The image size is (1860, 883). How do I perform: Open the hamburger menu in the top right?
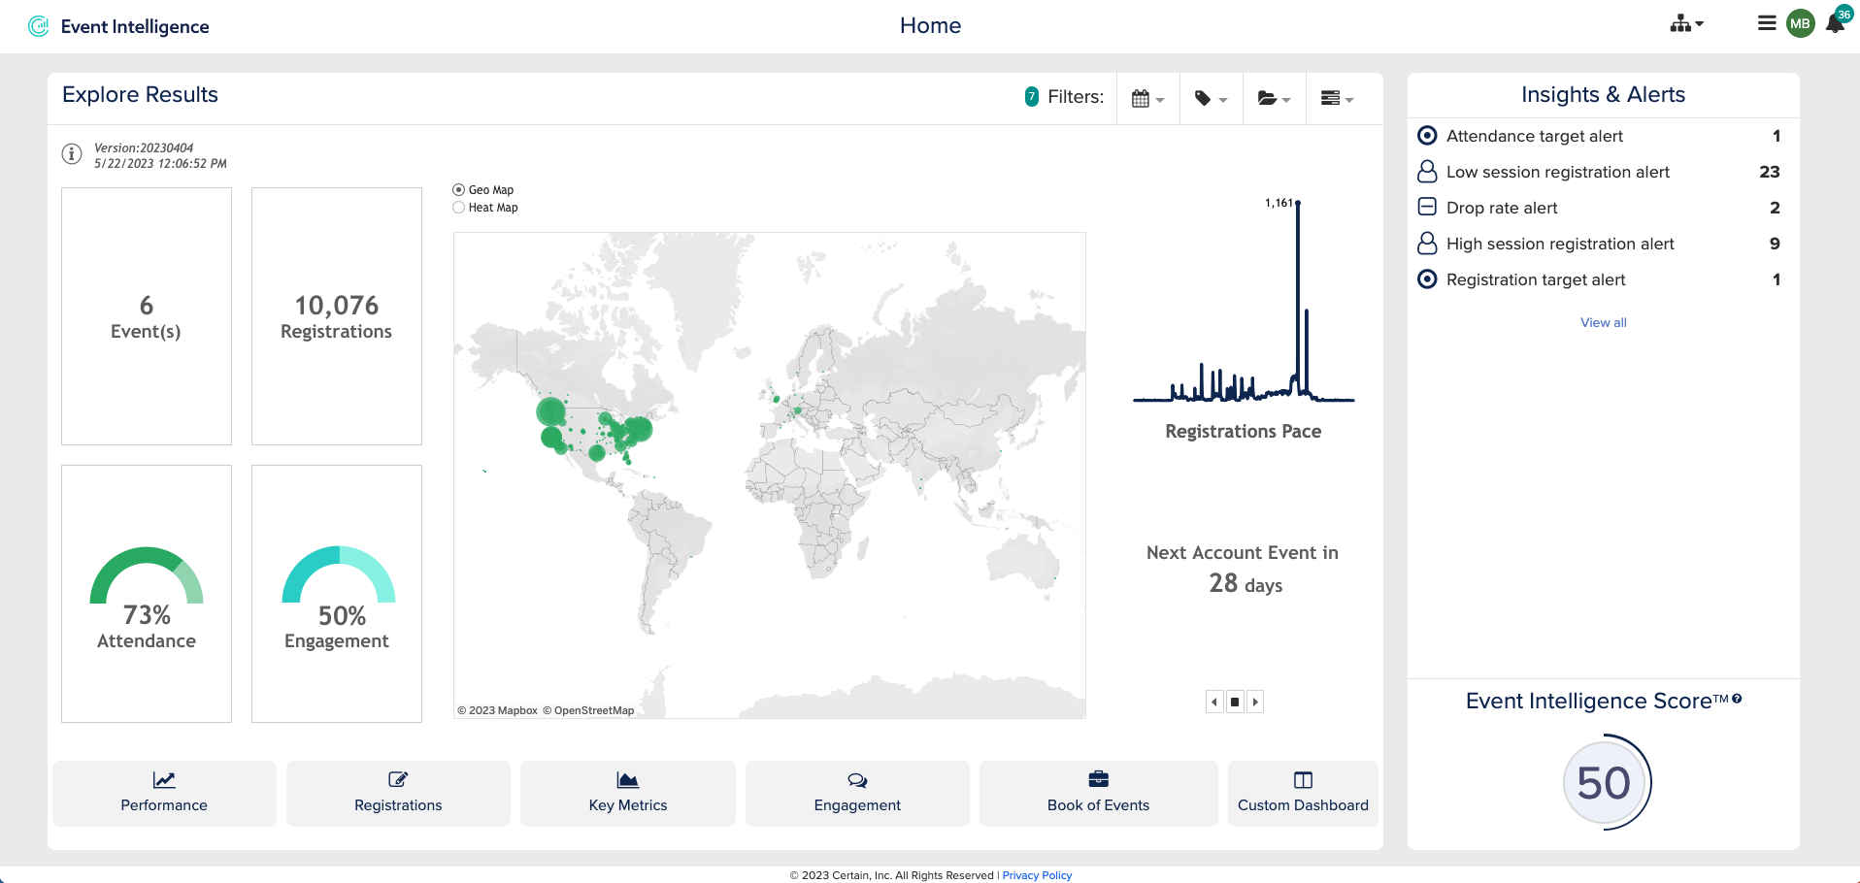(1766, 23)
